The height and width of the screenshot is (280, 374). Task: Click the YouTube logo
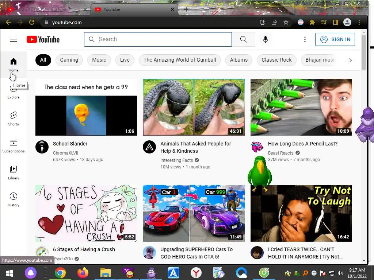coord(43,39)
